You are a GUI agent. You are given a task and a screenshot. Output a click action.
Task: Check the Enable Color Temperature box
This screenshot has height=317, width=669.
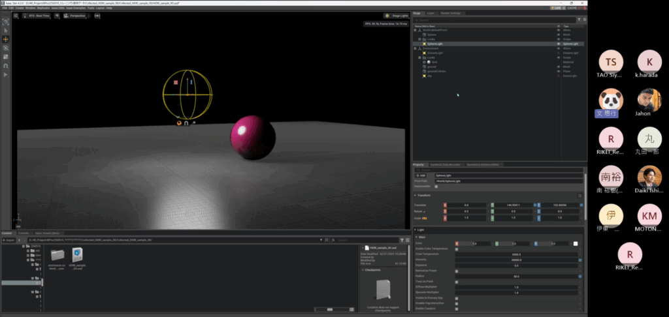tap(456, 249)
